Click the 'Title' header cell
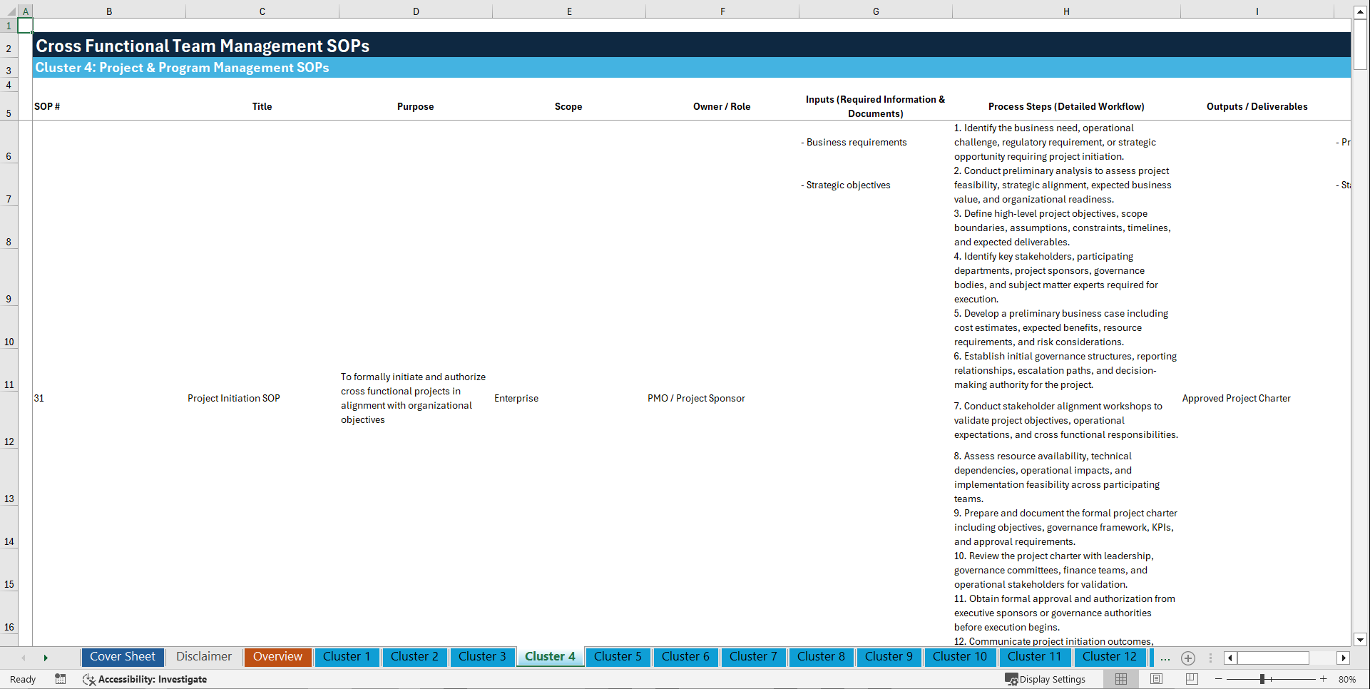 pyautogui.click(x=262, y=106)
